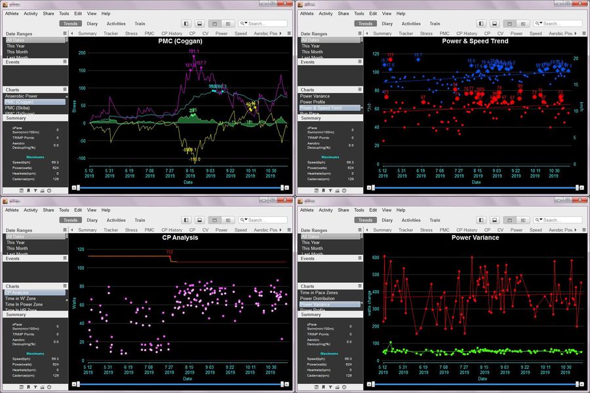Switch to Activities in CP Analysis window
This screenshot has width=590, height=393.
116,220
